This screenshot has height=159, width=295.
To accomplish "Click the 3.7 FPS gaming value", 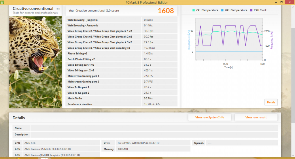I will point(148,82).
